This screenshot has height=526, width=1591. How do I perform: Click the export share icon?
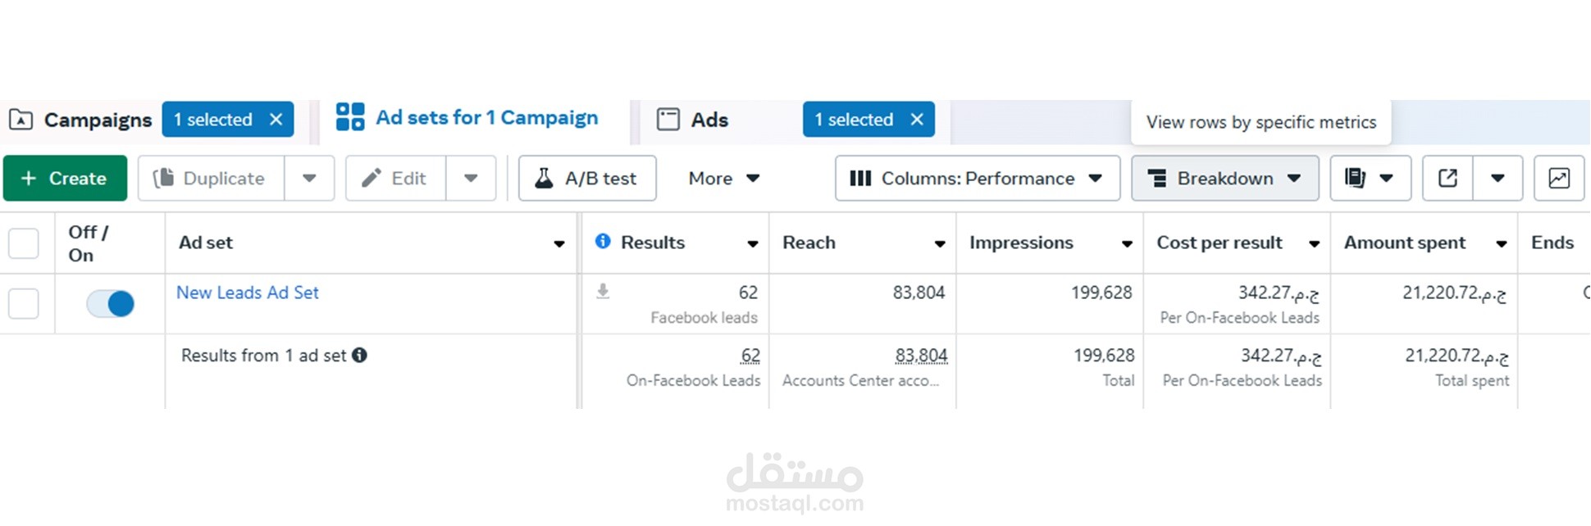[x=1447, y=178]
